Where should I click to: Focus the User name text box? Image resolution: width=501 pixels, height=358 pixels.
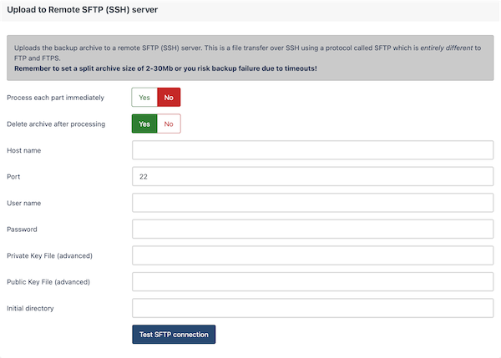point(312,203)
